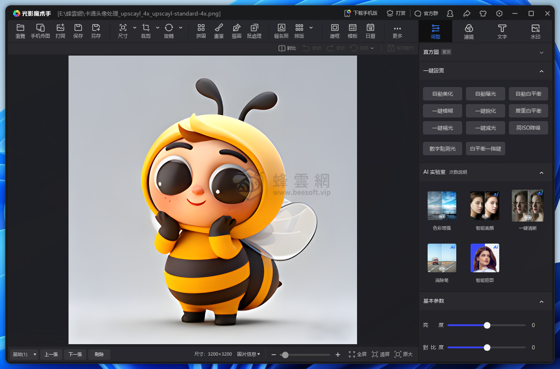Open the 次数说明 link
560x369 pixels.
(458, 172)
